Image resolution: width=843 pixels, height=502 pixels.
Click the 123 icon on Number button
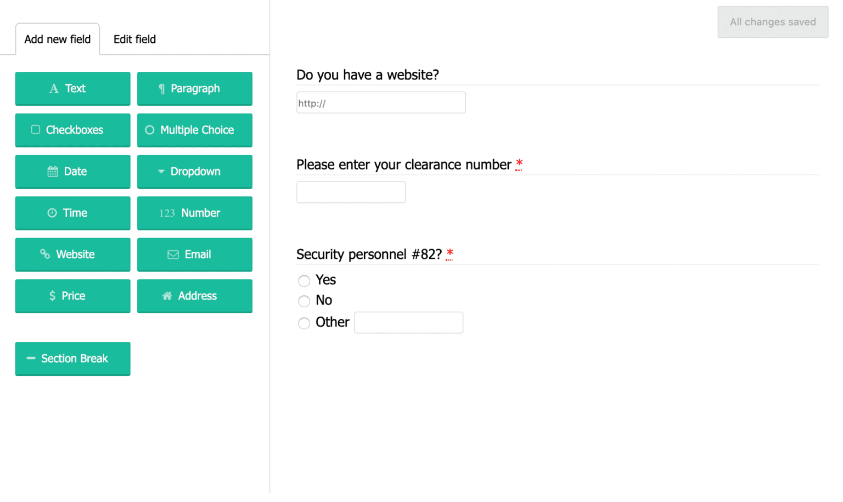coord(167,213)
